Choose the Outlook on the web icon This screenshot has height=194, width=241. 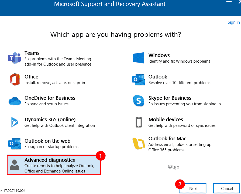(15, 143)
